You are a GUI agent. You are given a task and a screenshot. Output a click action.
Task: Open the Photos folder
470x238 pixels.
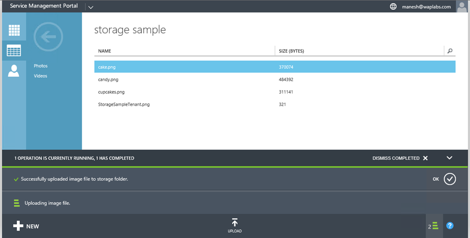point(40,66)
